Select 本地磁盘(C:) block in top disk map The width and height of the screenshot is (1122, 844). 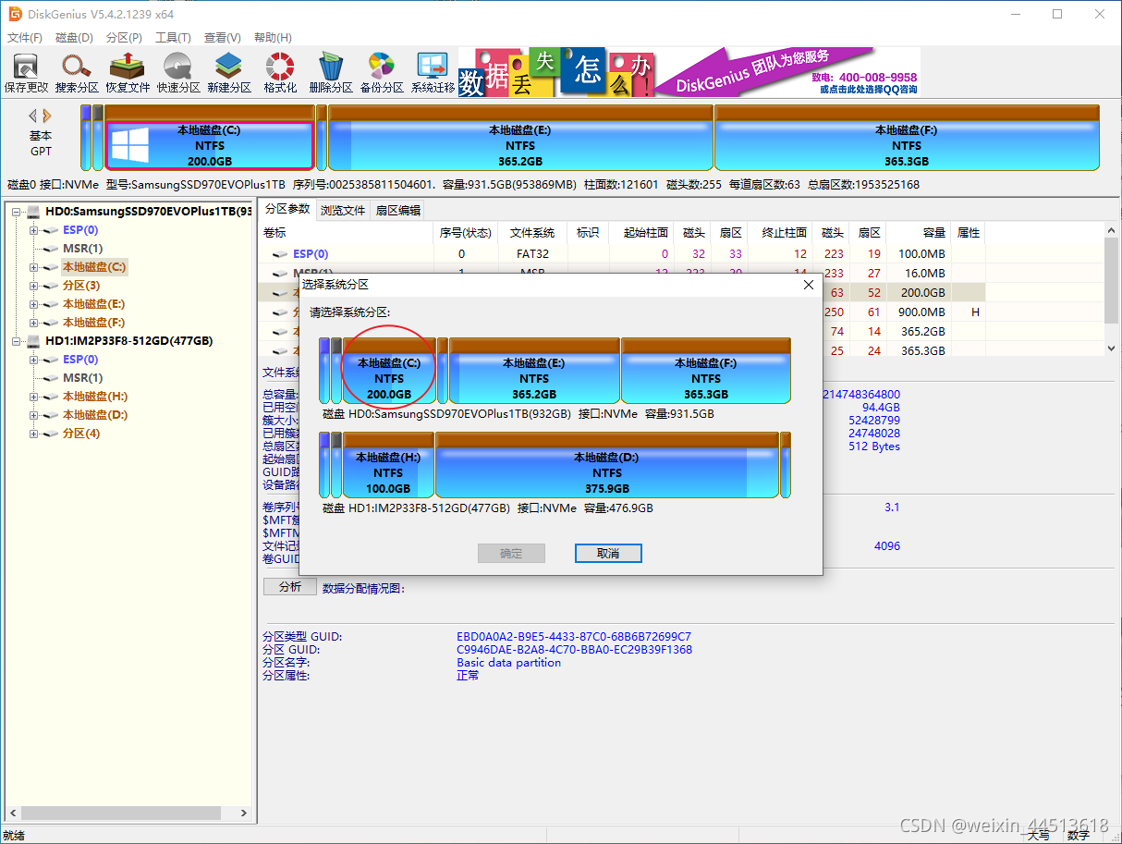tap(209, 138)
